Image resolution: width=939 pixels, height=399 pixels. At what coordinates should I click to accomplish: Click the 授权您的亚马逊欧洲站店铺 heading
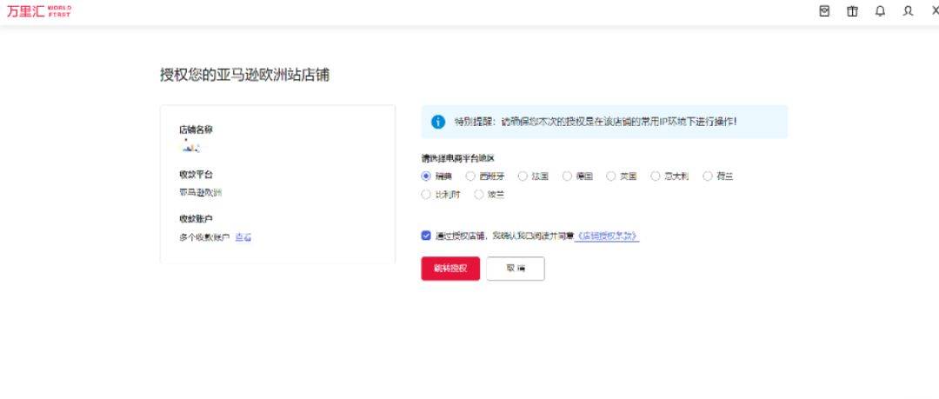tap(244, 75)
